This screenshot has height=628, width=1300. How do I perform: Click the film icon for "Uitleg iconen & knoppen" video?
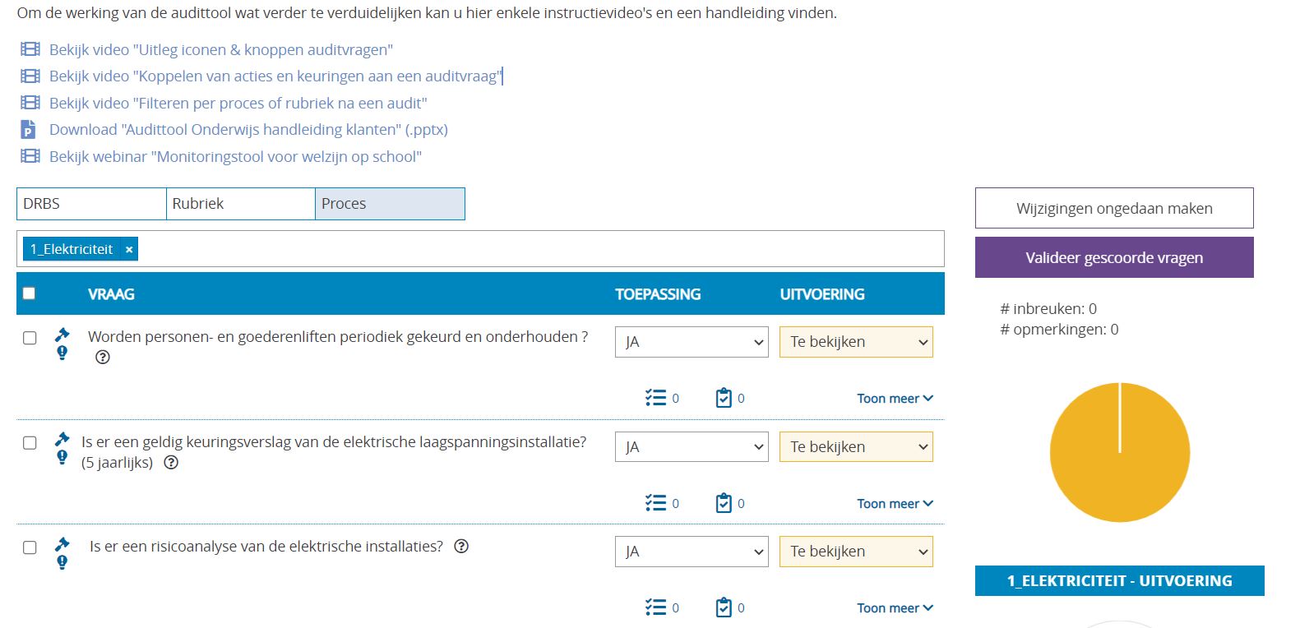pos(30,49)
